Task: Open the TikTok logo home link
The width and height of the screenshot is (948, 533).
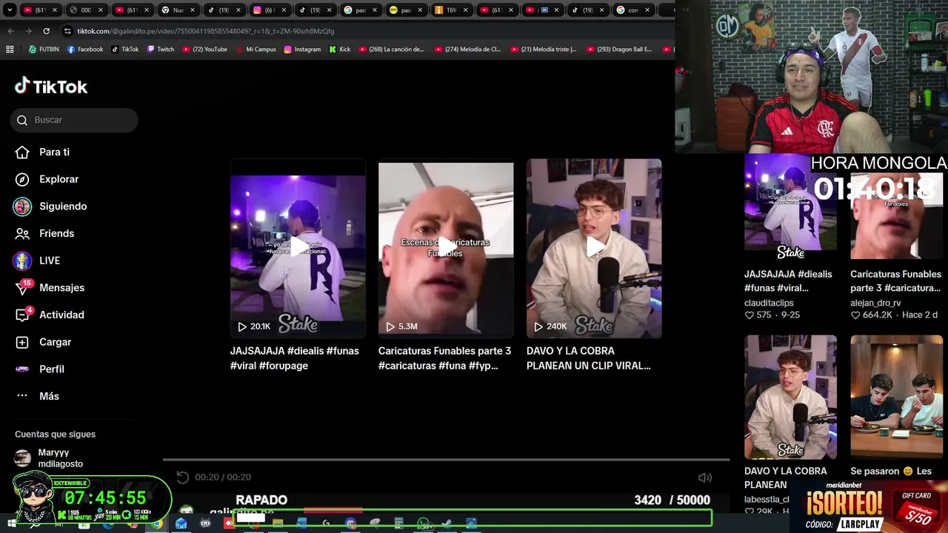Action: click(x=51, y=87)
